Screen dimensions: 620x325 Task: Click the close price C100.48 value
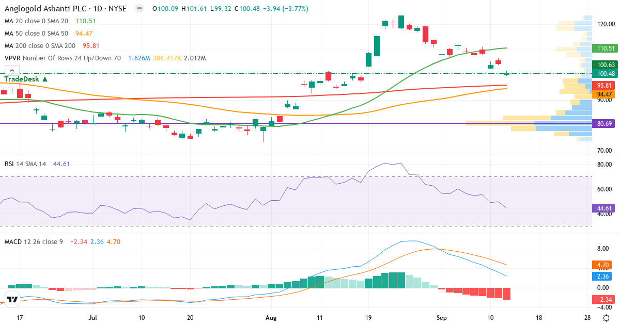tap(248, 9)
